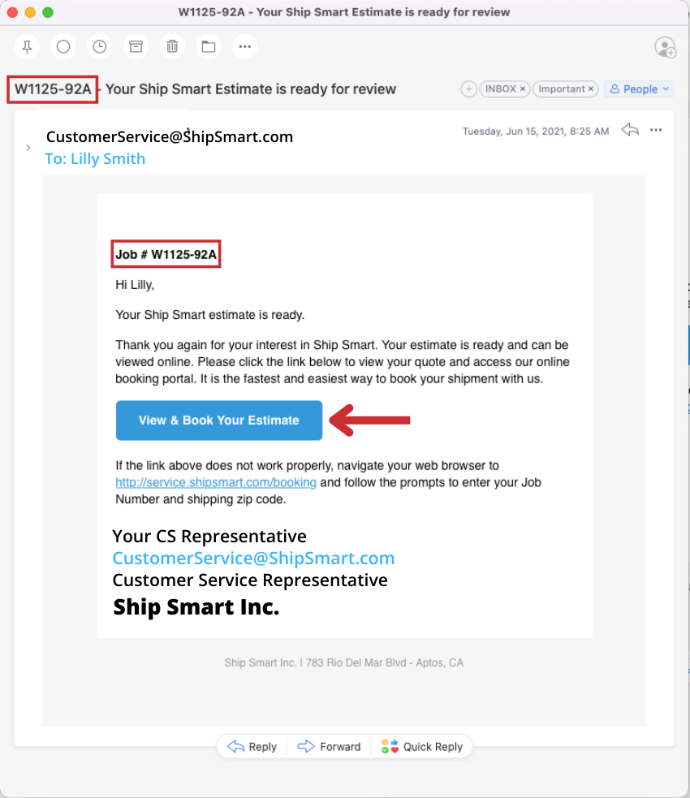Click the add contact icon at top right
690x798 pixels.
pyautogui.click(x=665, y=47)
